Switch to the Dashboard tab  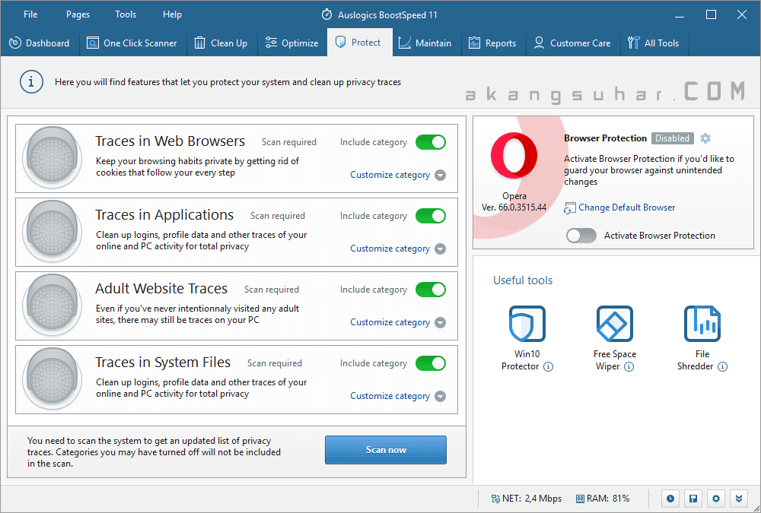pos(40,43)
